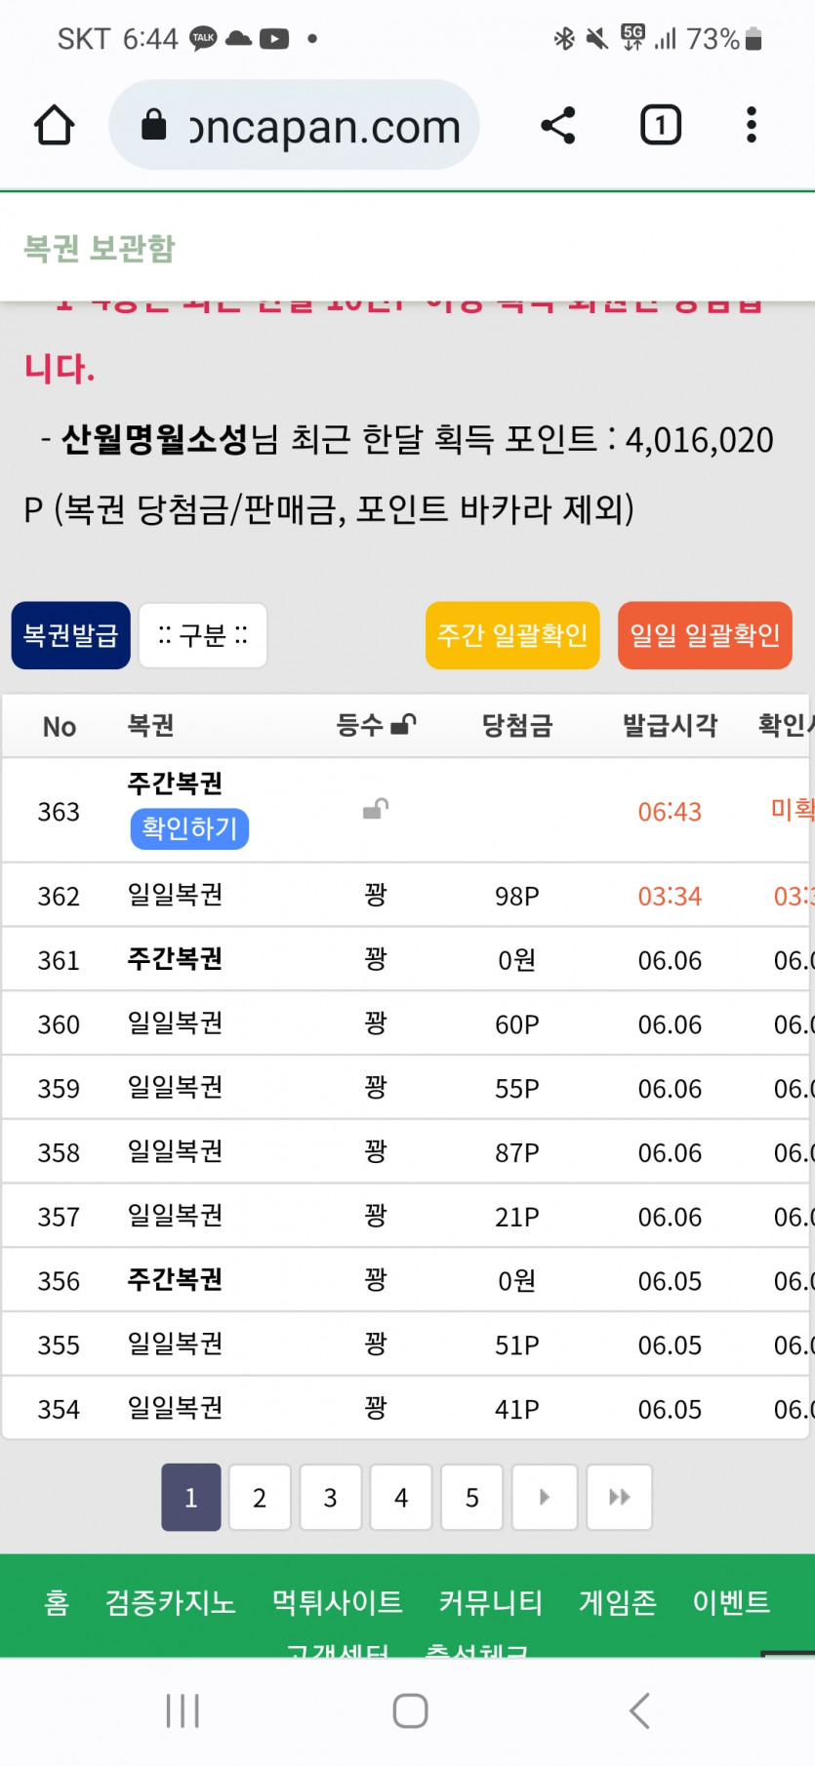This screenshot has width=815, height=1766.
Task: Select 06.06 issue date in row 361
Action: tap(670, 960)
